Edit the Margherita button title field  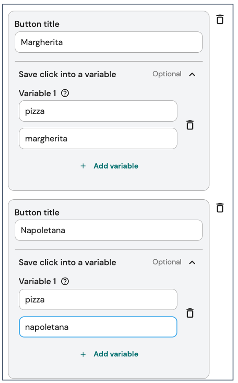tap(109, 42)
